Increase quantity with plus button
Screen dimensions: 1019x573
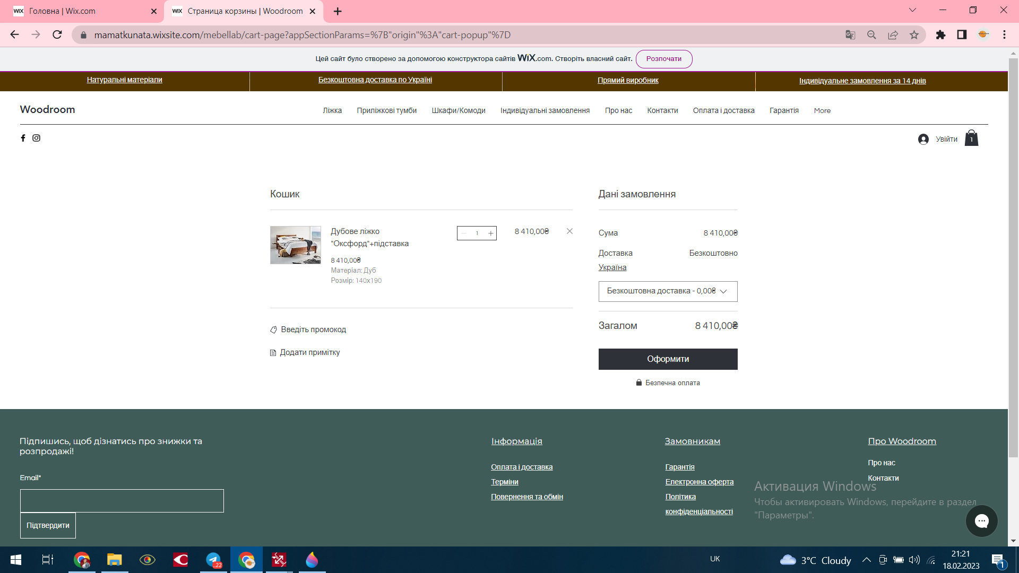click(491, 233)
